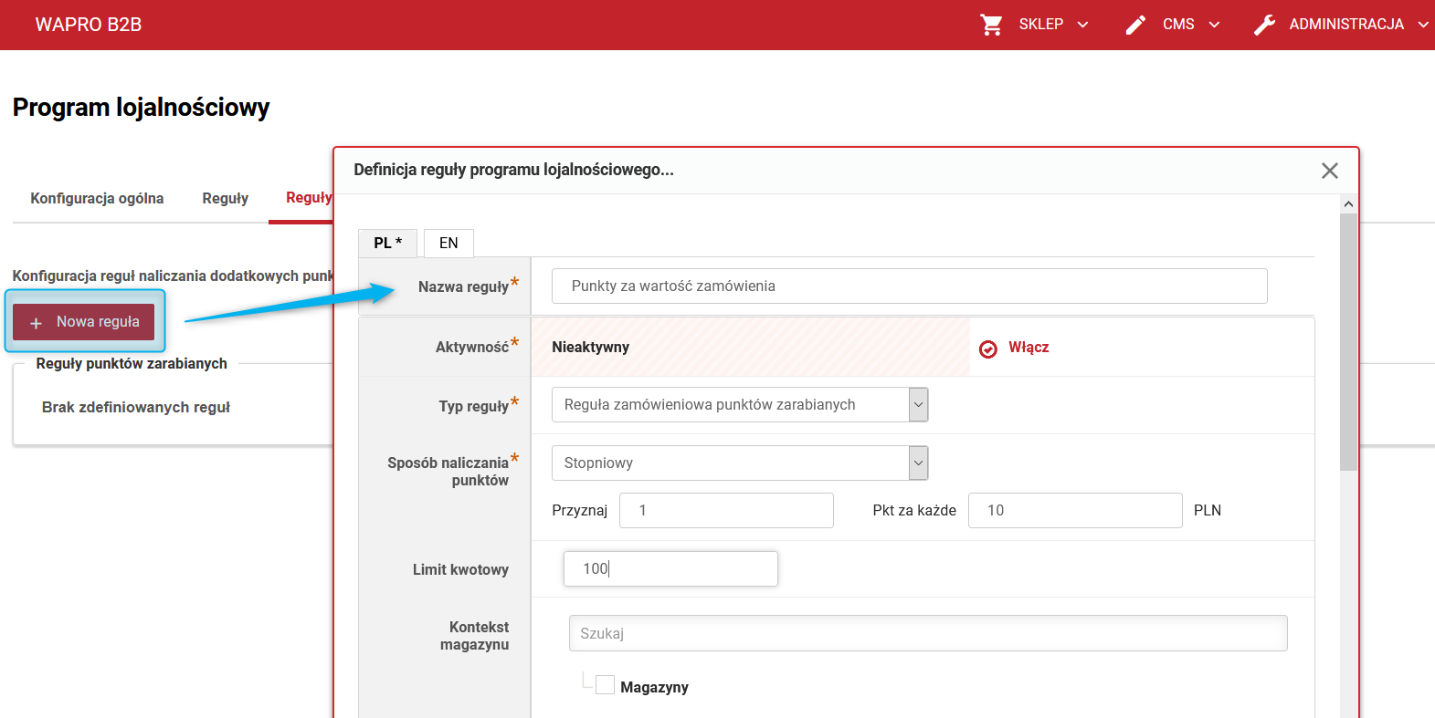
Task: Open the active red Reguły tab
Action: point(309,198)
